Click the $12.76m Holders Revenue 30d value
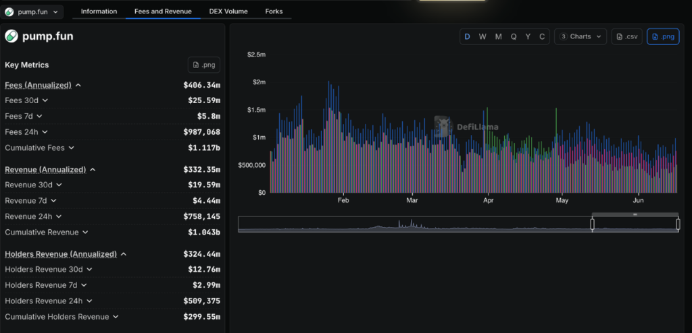692x333 pixels. tap(204, 270)
